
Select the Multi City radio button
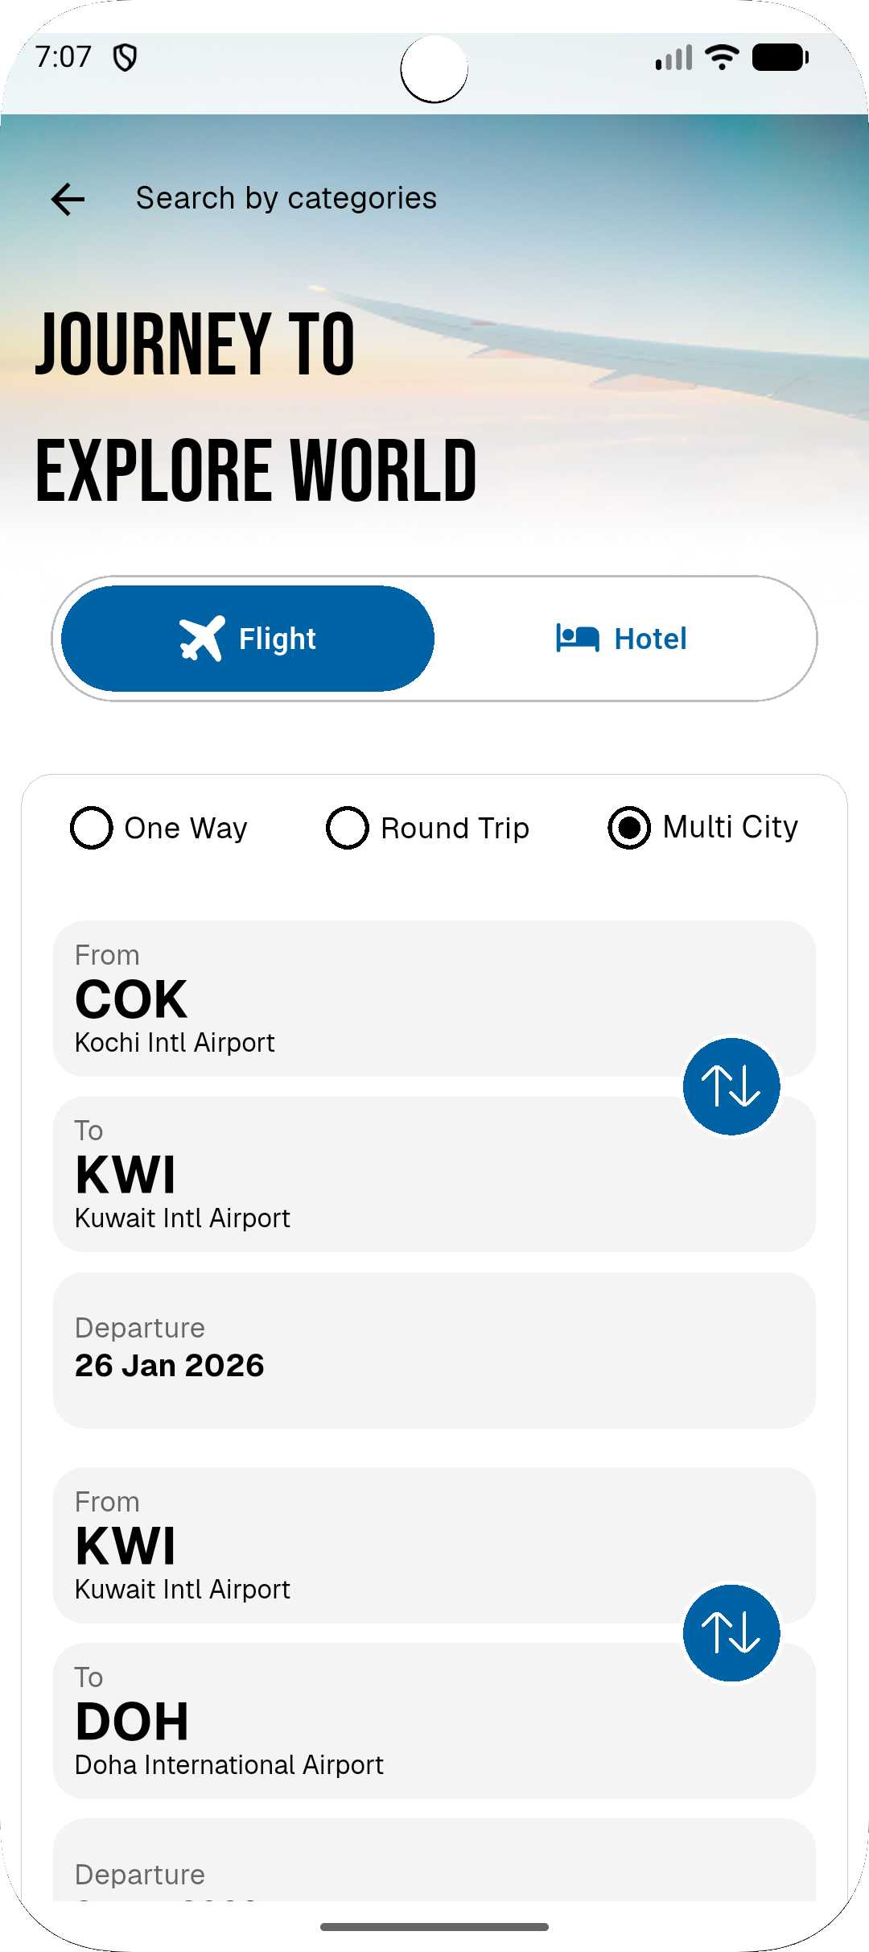tap(629, 828)
